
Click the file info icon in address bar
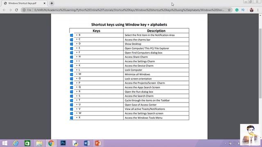click(24, 10)
